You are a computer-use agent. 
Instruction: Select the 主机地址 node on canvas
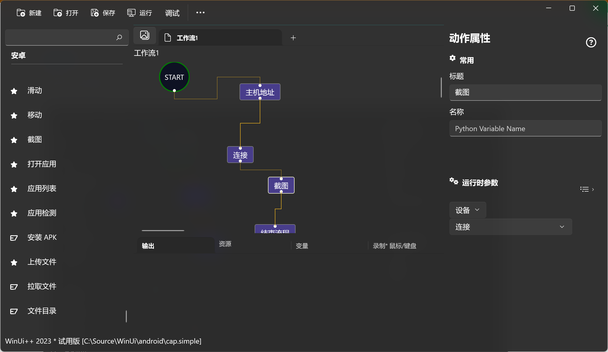coord(260,92)
